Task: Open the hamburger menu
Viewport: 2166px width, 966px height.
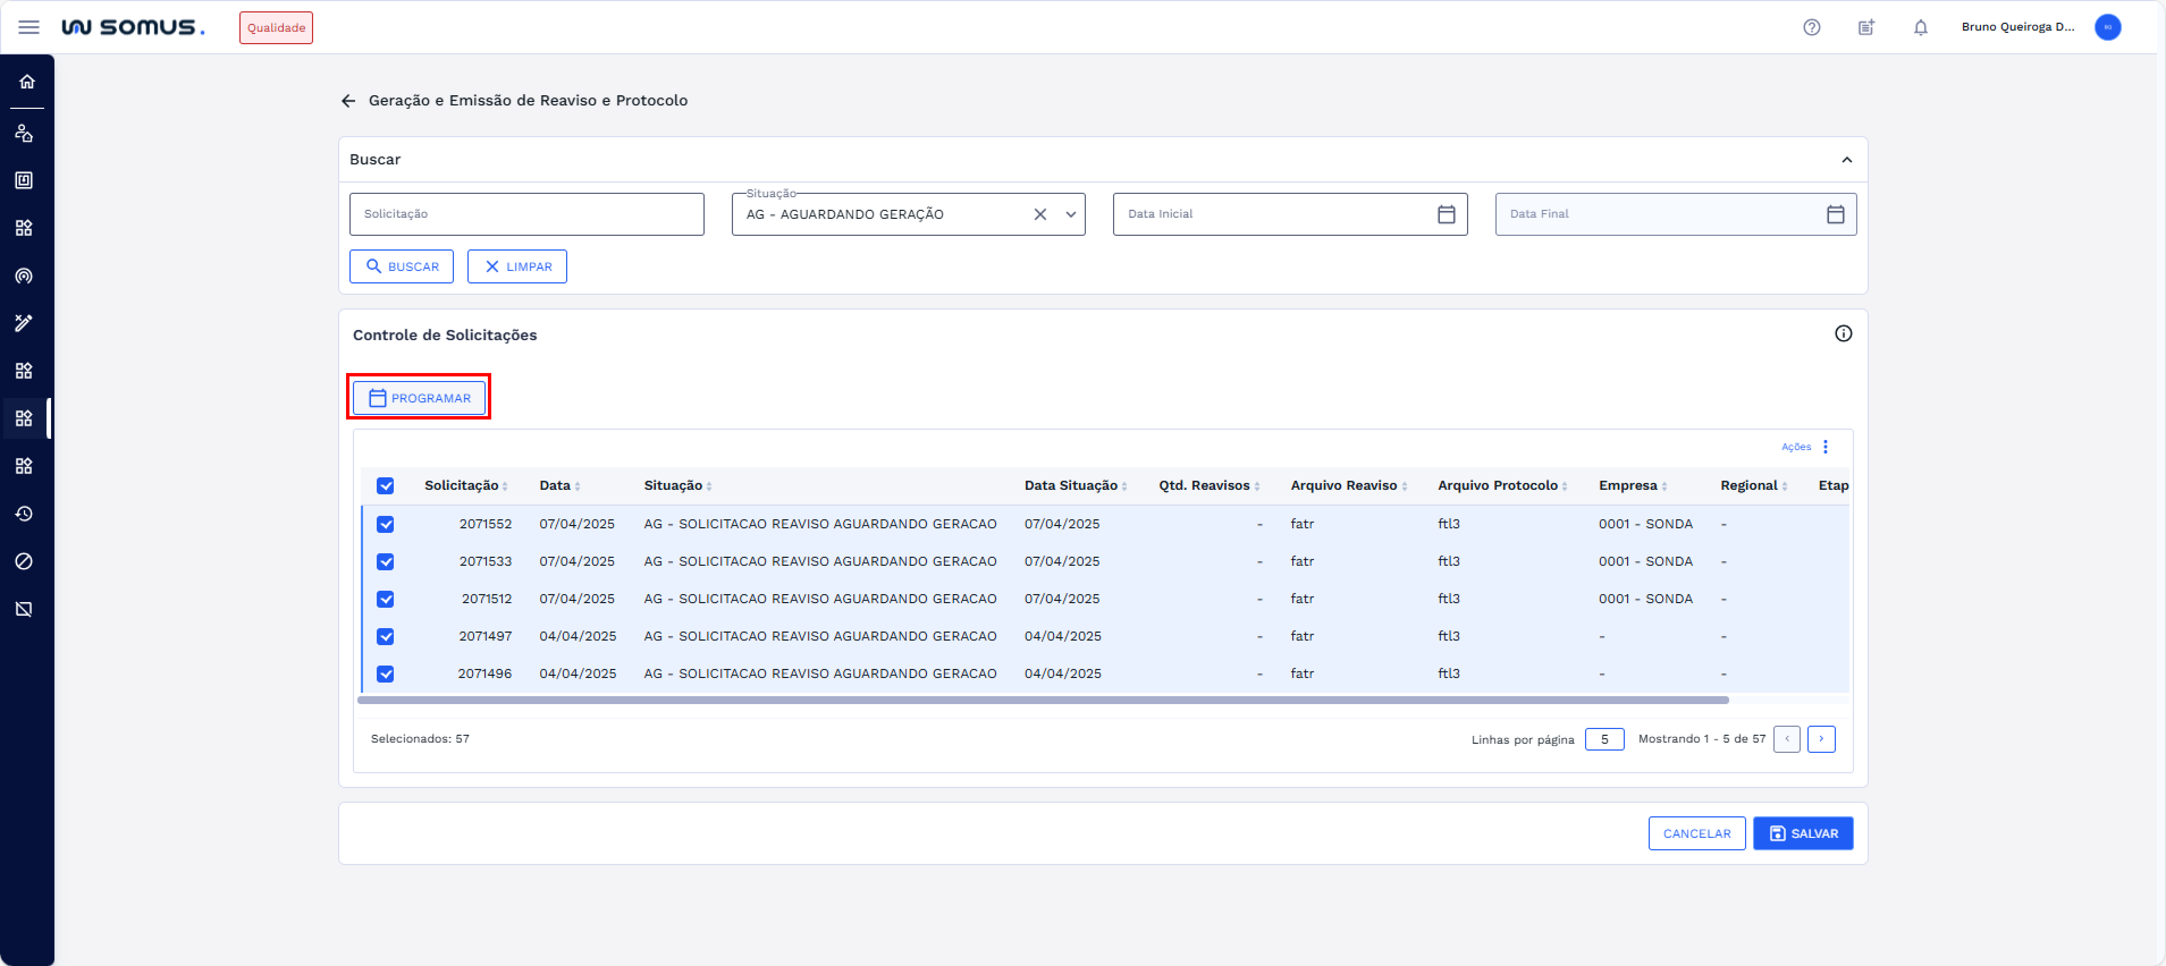Action: (x=28, y=27)
